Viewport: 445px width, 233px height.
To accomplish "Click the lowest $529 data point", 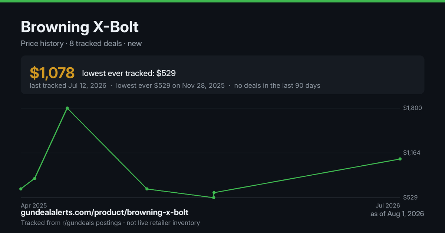I will pyautogui.click(x=214, y=197).
